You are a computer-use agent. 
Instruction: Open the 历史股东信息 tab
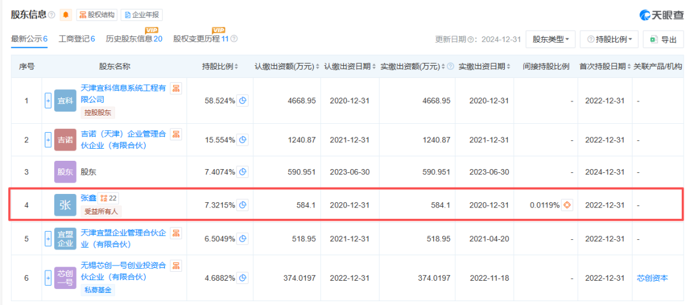134,39
